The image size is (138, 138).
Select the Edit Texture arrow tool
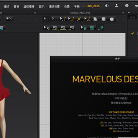(x=84, y=28)
